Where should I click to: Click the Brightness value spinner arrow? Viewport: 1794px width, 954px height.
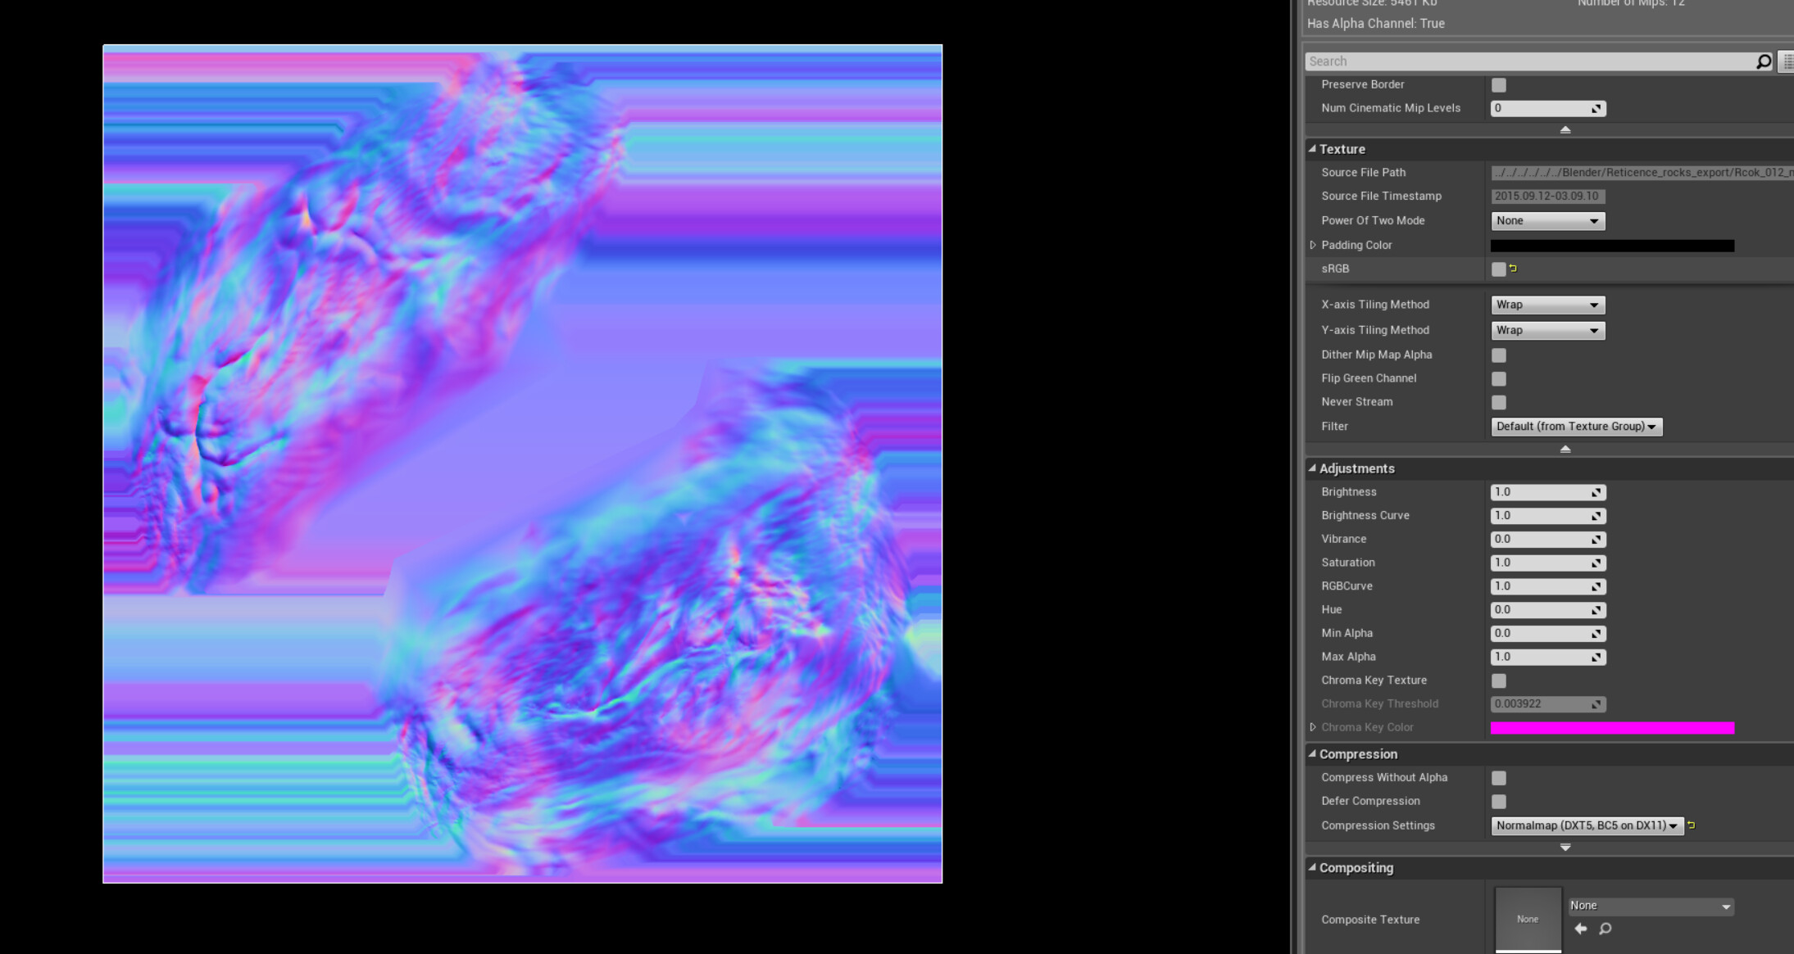1596,492
